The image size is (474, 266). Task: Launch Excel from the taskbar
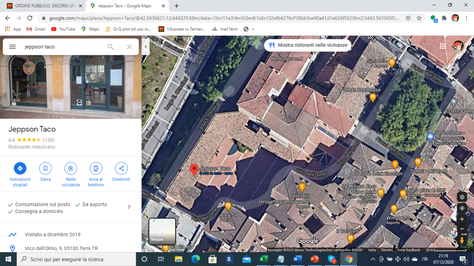click(263, 259)
